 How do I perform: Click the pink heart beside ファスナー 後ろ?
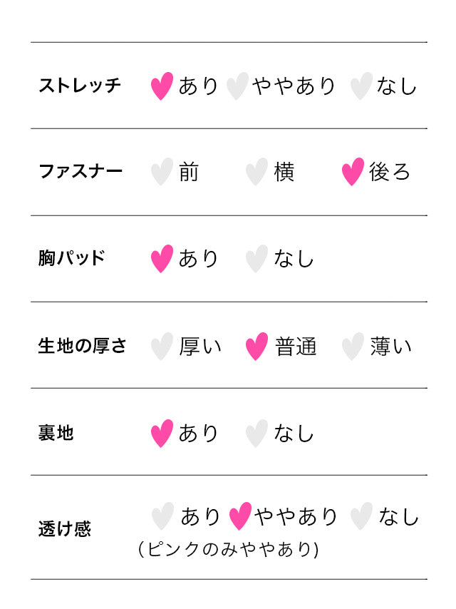(353, 173)
